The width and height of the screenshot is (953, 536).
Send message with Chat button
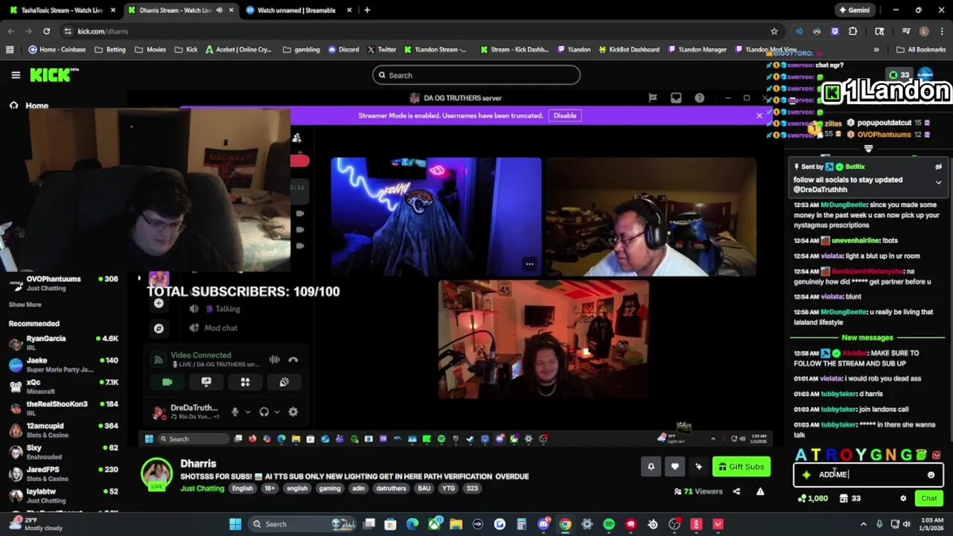point(929,498)
